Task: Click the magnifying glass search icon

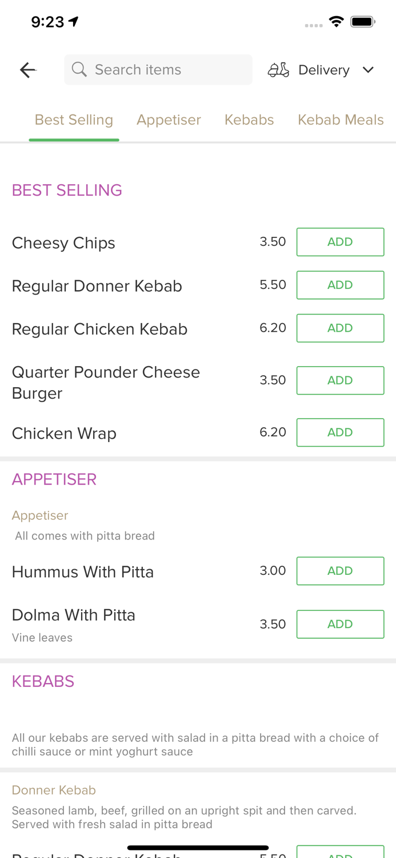Action: tap(79, 69)
